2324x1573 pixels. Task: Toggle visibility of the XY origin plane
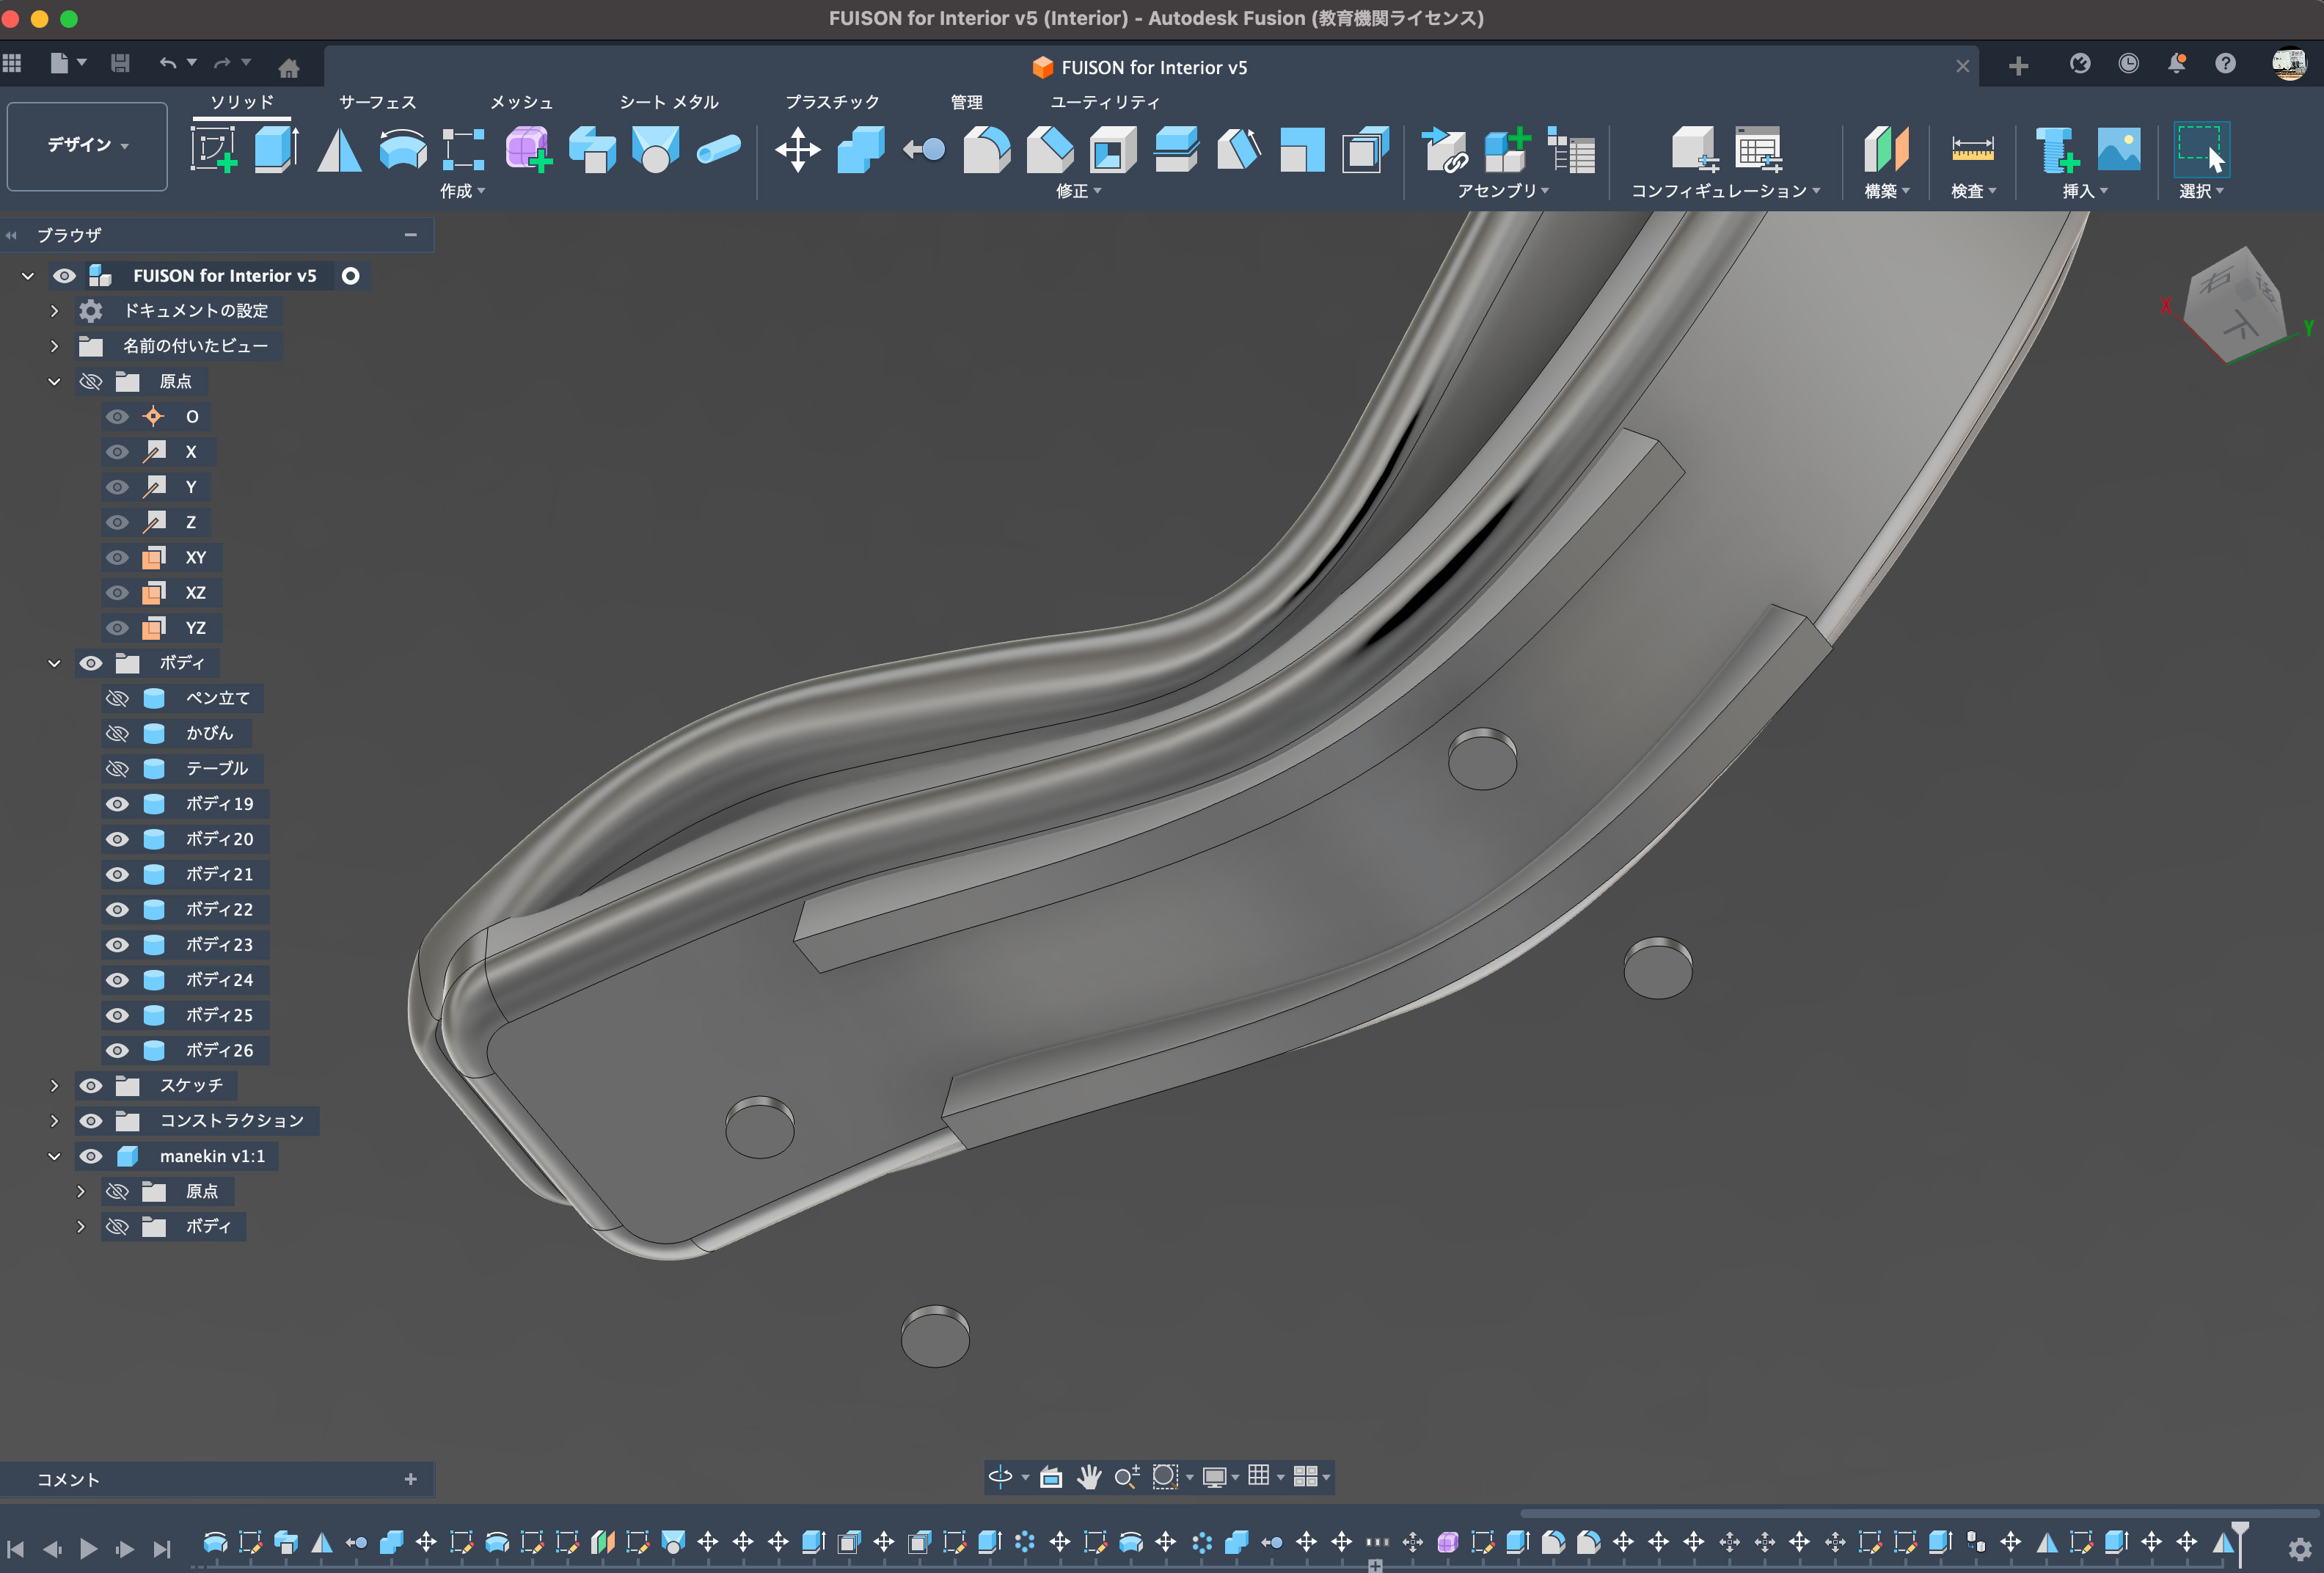(117, 557)
